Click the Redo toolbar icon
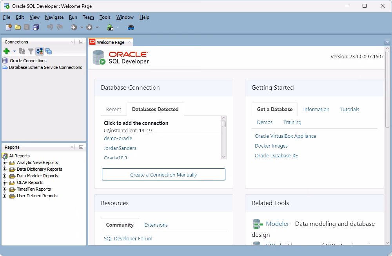The width and height of the screenshot is (392, 256). click(60, 27)
